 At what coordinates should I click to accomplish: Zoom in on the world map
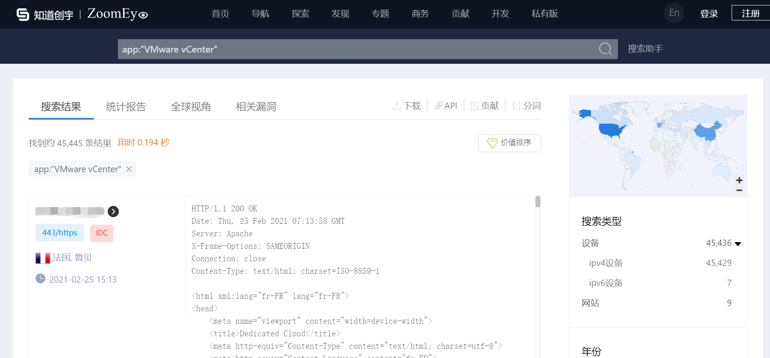point(739,180)
